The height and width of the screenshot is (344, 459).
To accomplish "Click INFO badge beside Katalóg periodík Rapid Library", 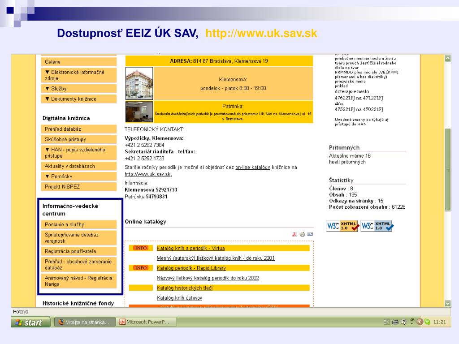I will point(141,268).
